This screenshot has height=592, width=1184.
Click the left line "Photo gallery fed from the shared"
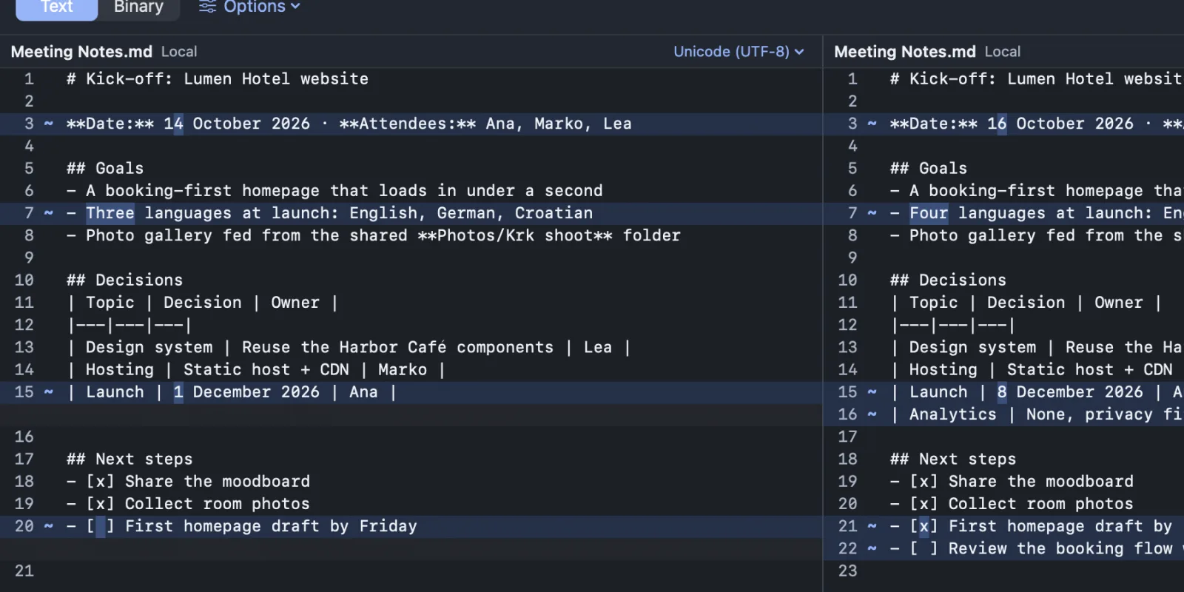coord(374,235)
